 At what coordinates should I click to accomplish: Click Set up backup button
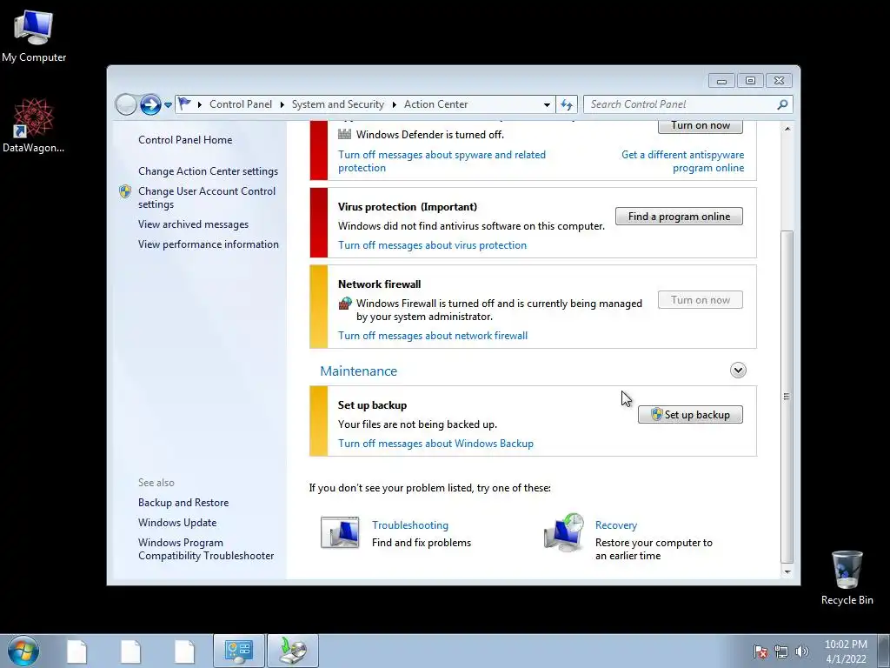coord(690,415)
